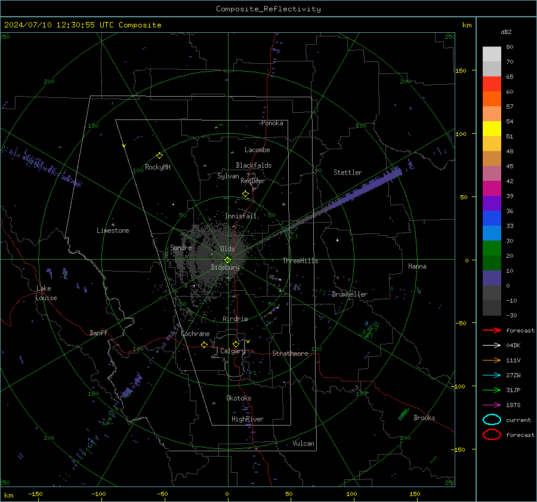Click the Lacombe city label
Image resolution: width=537 pixels, height=502 pixels.
pyautogui.click(x=257, y=150)
